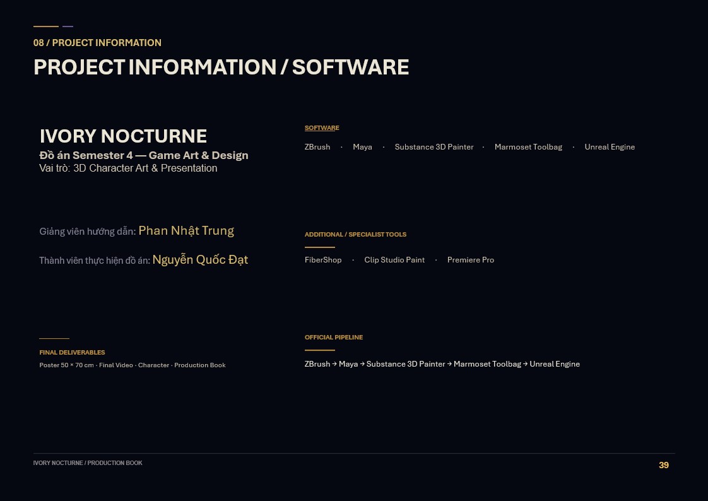This screenshot has height=501, width=708.
Task: Click the "08 / PROJECT INFORMATION" section label
Action: 97,43
